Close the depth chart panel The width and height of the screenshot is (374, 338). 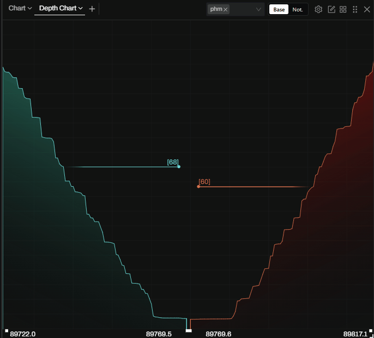(x=367, y=9)
